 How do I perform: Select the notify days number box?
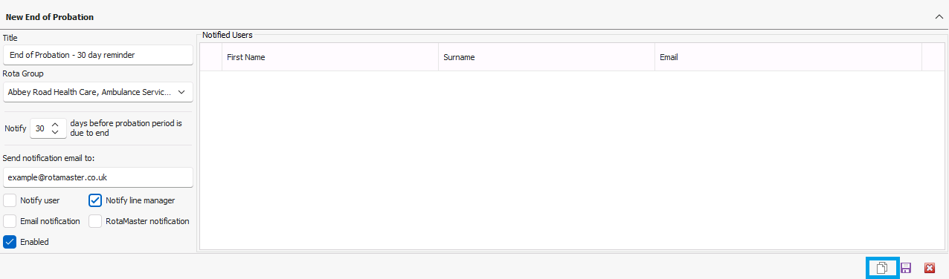point(40,128)
